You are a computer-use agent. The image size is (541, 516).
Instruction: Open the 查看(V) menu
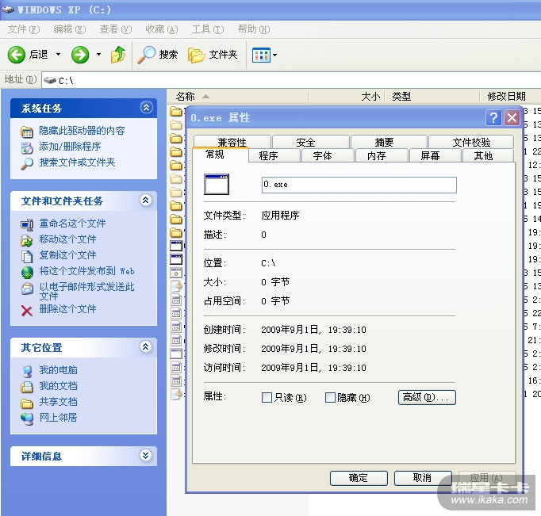click(116, 29)
